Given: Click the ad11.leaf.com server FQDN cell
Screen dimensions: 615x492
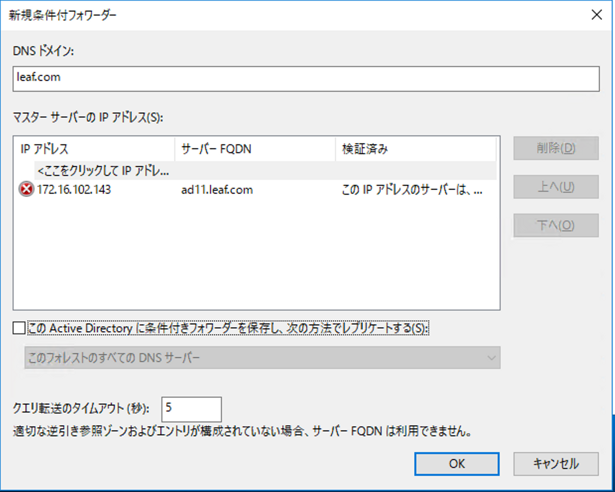Looking at the screenshot, I should click(217, 190).
